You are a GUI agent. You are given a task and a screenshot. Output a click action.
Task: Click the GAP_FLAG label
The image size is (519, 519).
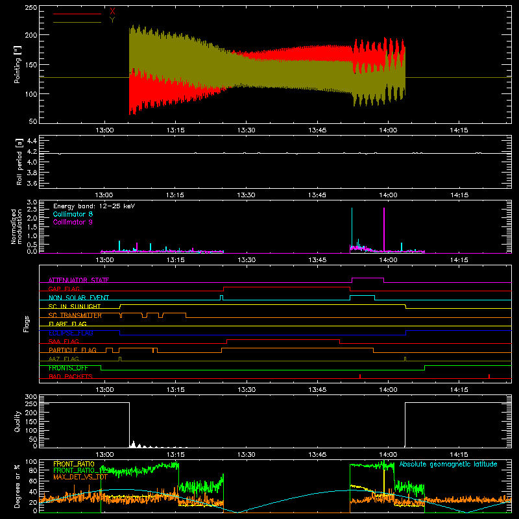[64, 289]
